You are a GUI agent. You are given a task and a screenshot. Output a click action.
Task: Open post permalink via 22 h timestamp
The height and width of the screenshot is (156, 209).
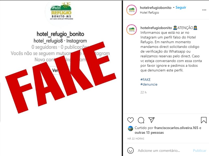[143, 92]
